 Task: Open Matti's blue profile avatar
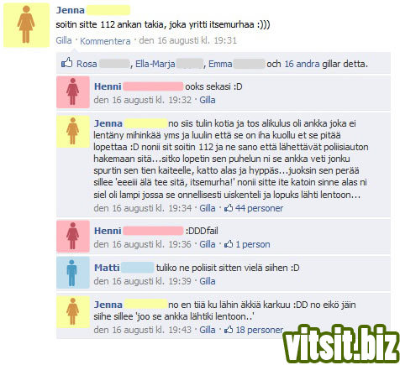73,273
